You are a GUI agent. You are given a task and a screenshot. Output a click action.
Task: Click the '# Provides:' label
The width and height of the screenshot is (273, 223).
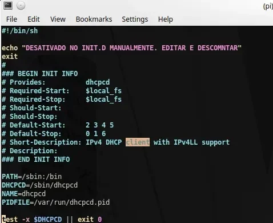tap(23, 82)
